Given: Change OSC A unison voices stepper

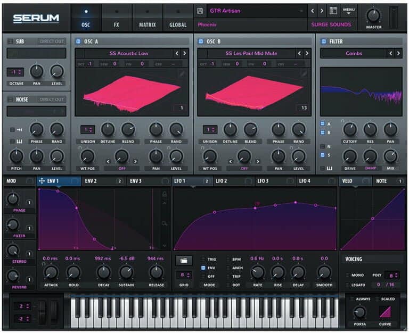Looking at the screenshot, I should [x=88, y=129].
